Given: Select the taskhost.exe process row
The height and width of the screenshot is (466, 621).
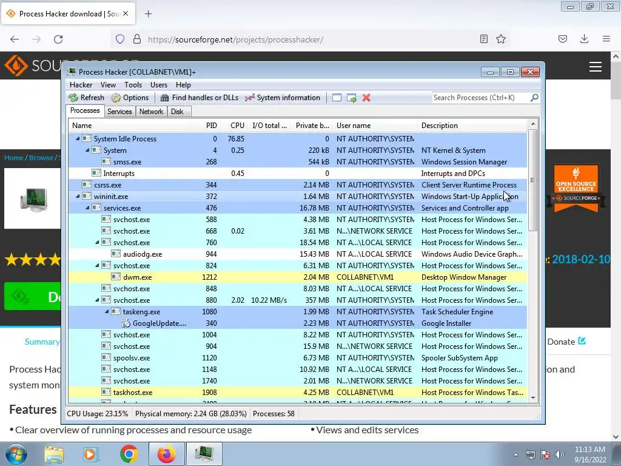Looking at the screenshot, I should coord(297,393).
